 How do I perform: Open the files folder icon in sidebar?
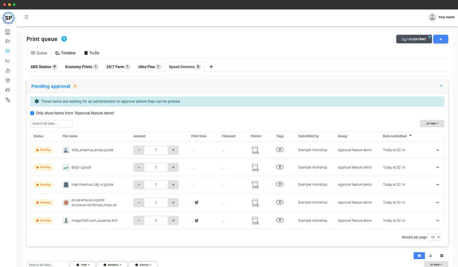(x=8, y=41)
